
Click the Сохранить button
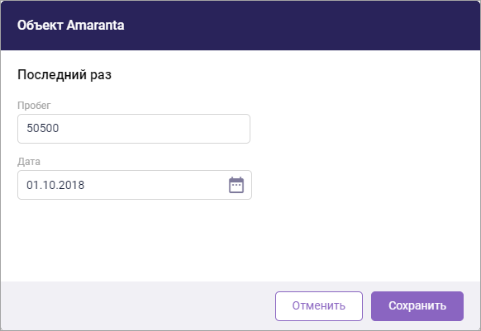[x=417, y=306]
